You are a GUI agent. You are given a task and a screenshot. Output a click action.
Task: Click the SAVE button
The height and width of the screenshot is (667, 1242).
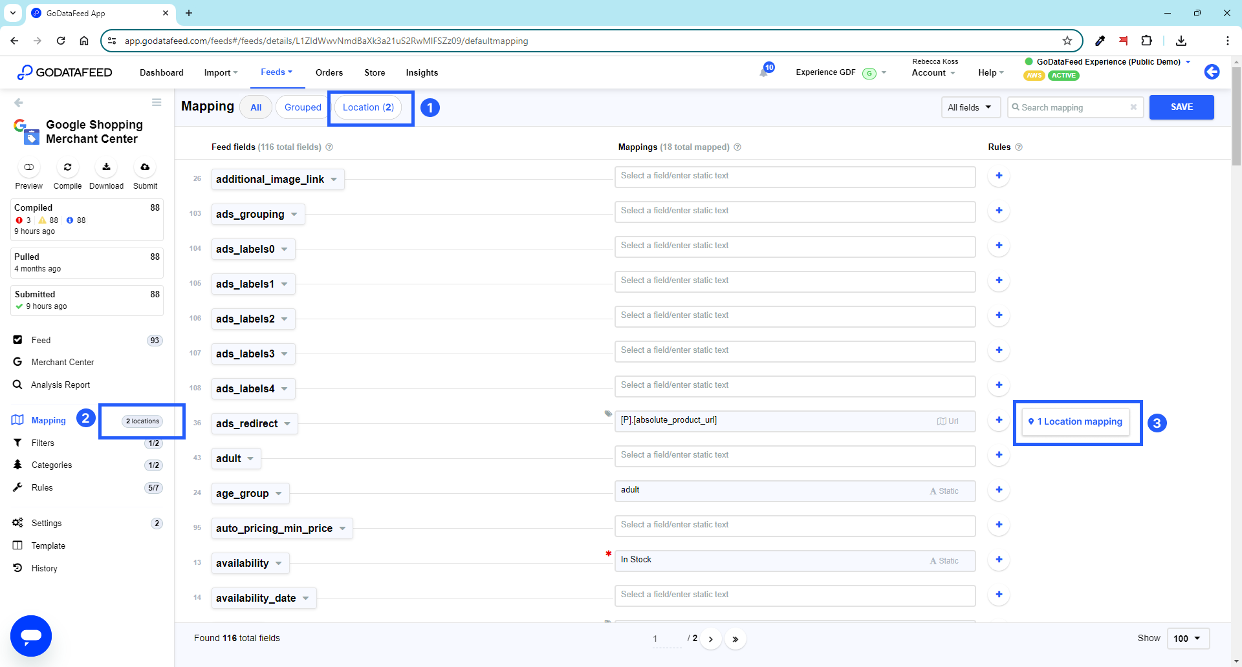(1182, 107)
